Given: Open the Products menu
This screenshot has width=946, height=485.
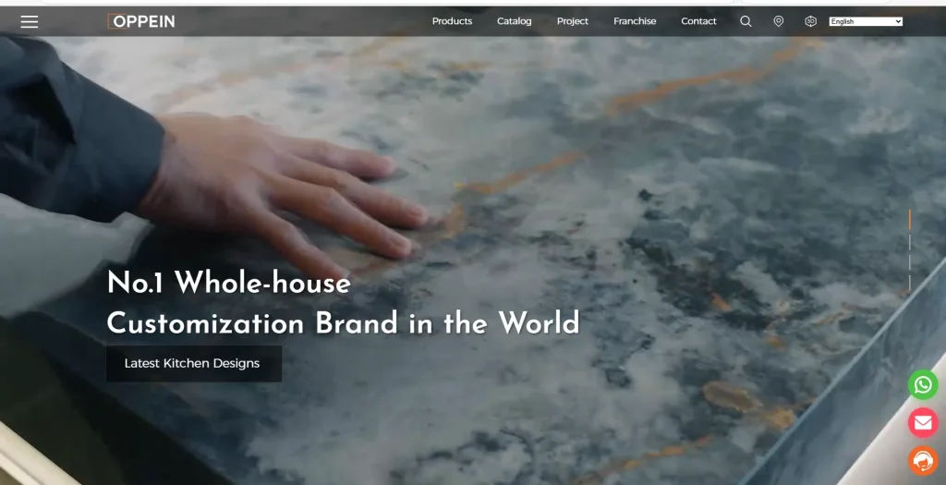Looking at the screenshot, I should click(452, 21).
